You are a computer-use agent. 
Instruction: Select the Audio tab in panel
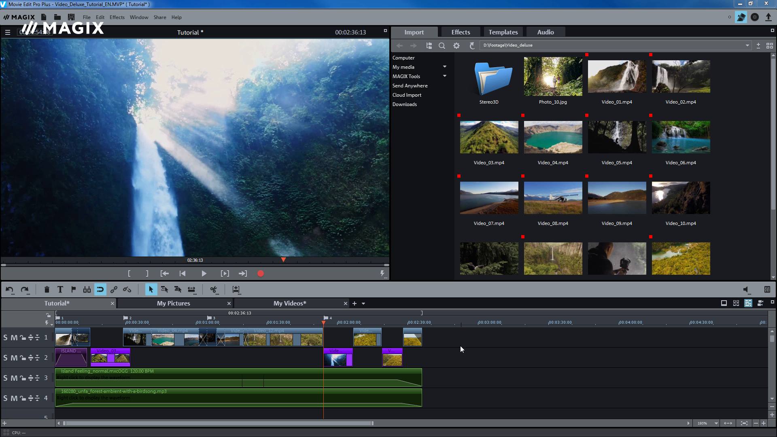[x=546, y=32]
